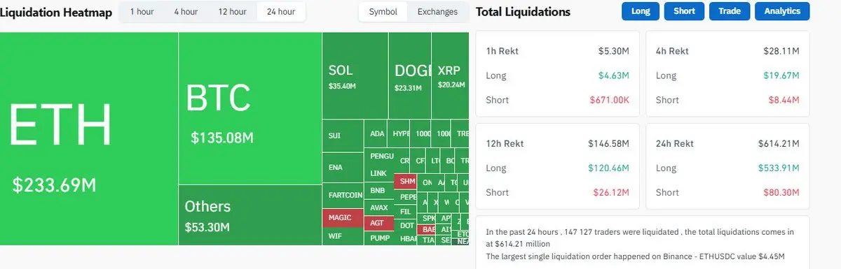Select the 24 hour timeframe
This screenshot has width=841, height=269.
coord(281,12)
